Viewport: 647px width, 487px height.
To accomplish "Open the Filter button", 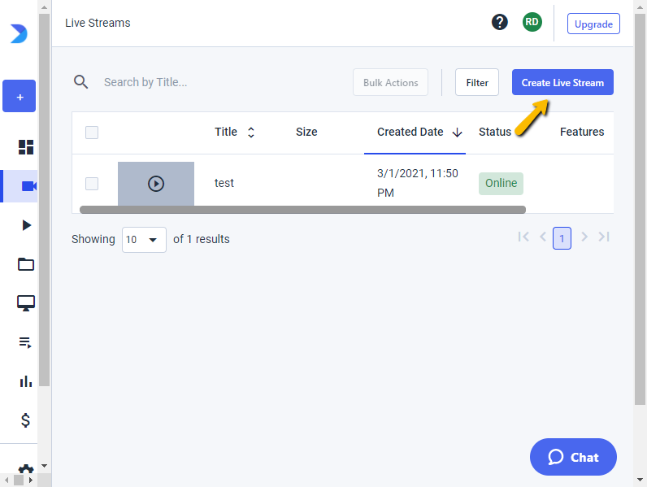I will point(477,83).
